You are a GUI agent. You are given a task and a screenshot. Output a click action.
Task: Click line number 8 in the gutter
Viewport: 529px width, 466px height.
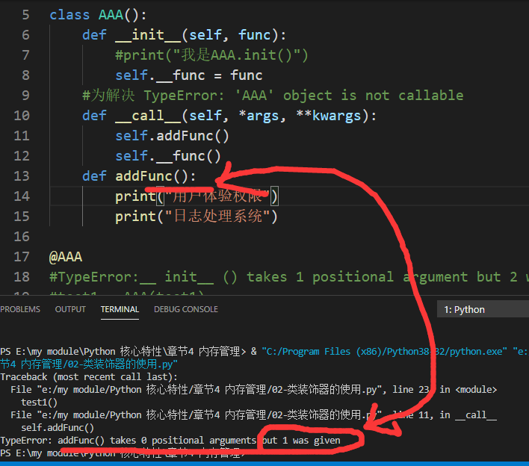click(x=25, y=75)
